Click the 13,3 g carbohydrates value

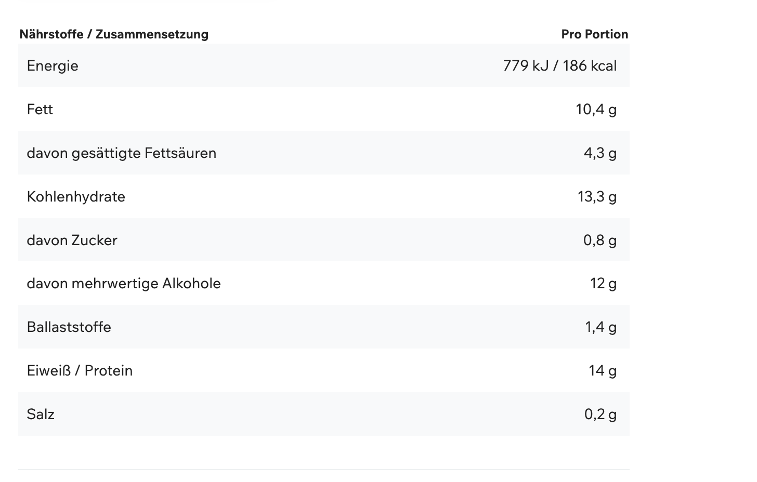(x=597, y=197)
